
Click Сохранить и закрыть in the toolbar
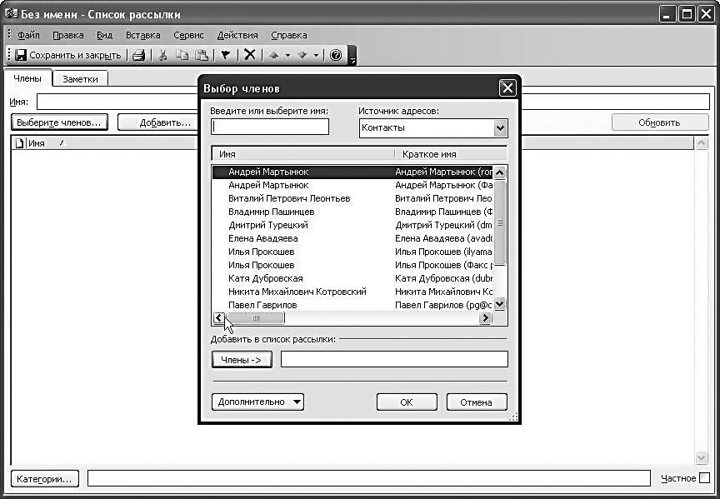click(x=68, y=55)
